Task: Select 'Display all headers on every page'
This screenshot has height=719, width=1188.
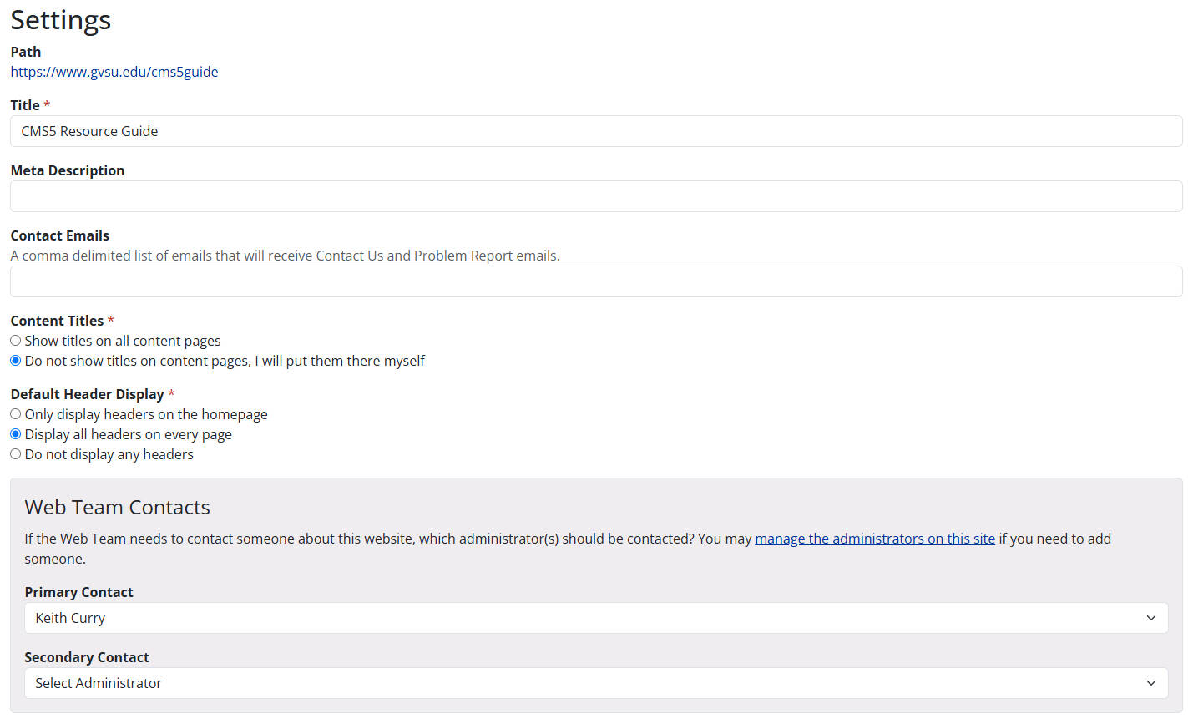Action: pyautogui.click(x=15, y=433)
